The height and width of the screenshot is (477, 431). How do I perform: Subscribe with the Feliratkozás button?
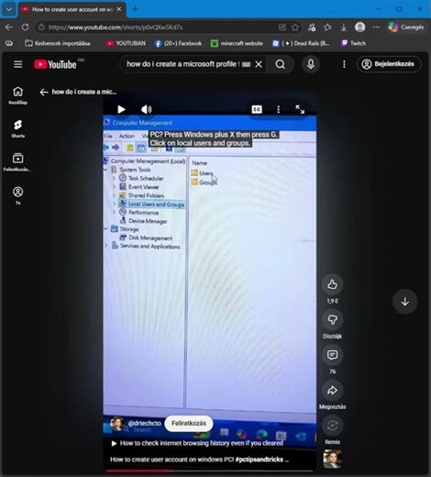(189, 423)
